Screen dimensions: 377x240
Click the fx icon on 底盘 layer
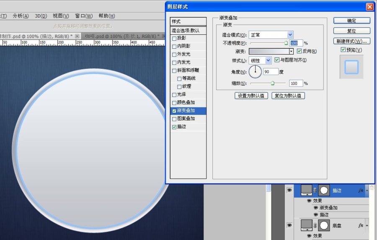pyautogui.click(x=361, y=225)
